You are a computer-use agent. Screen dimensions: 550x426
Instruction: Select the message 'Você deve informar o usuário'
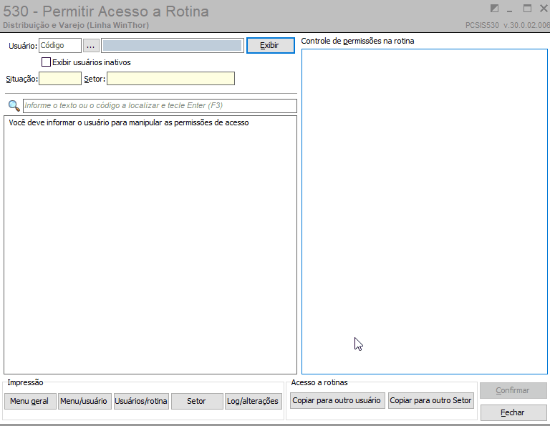pos(129,122)
